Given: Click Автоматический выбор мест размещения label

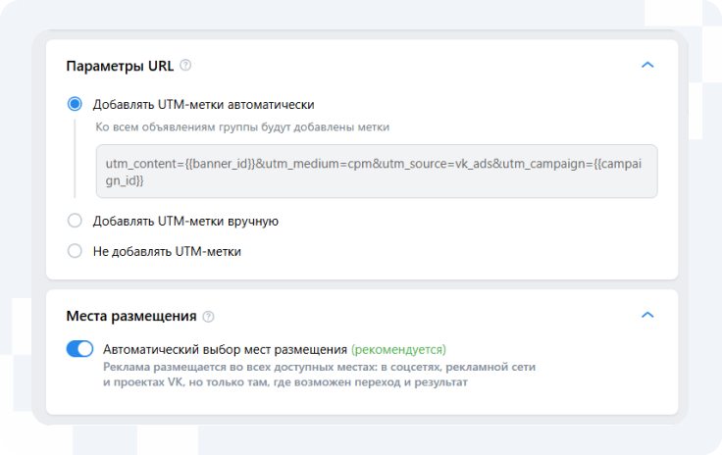Looking at the screenshot, I should 225,349.
